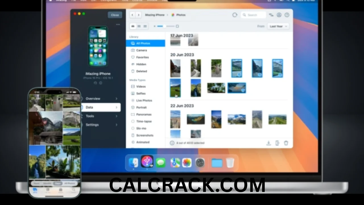Open the Trash in the Dock
The height and width of the screenshot is (205, 364).
click(230, 163)
